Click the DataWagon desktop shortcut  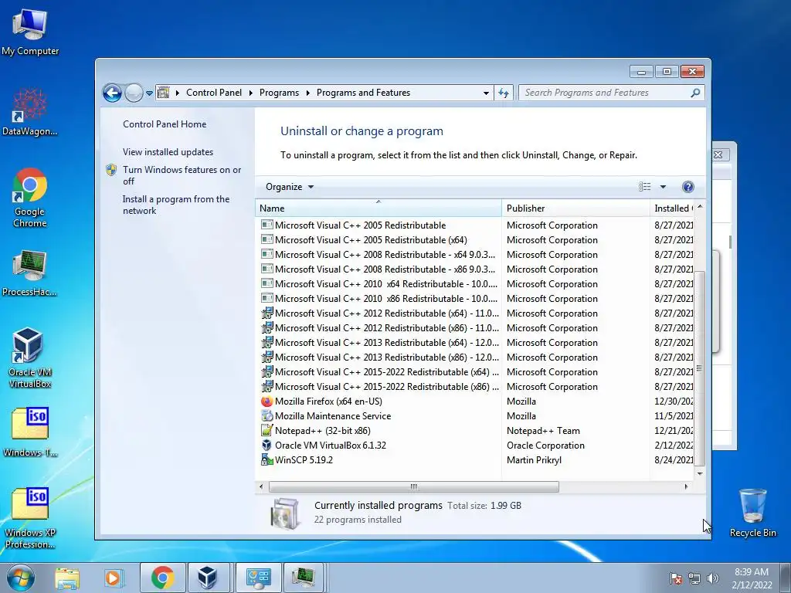(30, 111)
